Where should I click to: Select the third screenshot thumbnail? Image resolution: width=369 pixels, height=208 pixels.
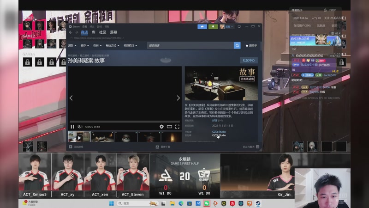tap(126, 137)
